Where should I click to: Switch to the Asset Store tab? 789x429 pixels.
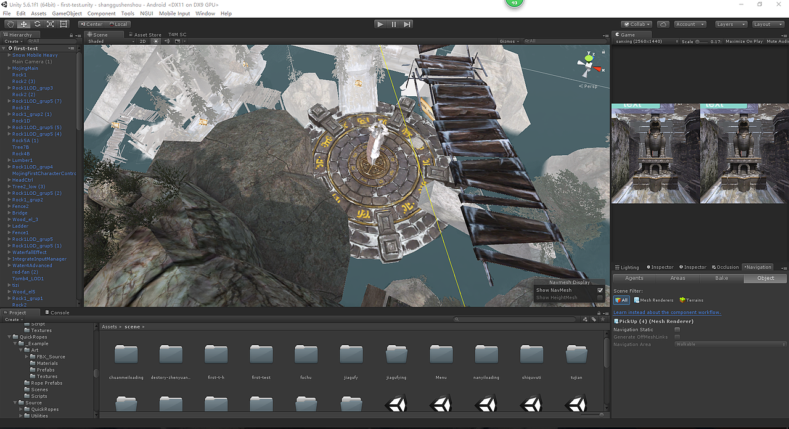click(x=144, y=35)
